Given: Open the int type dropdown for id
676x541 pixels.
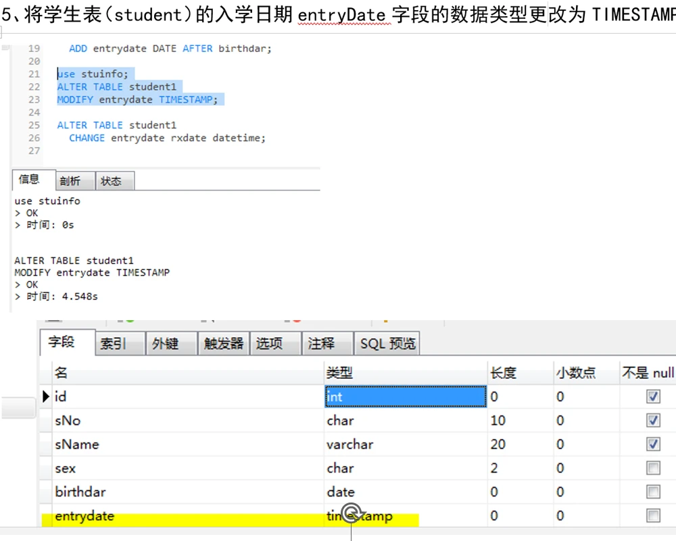Looking at the screenshot, I should point(404,396).
